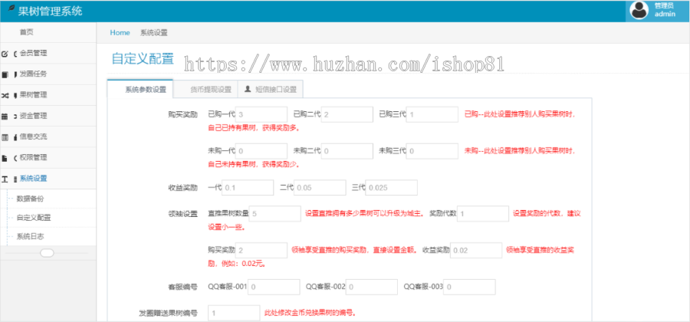Click the 购买奖励 row label

pyautogui.click(x=182, y=114)
